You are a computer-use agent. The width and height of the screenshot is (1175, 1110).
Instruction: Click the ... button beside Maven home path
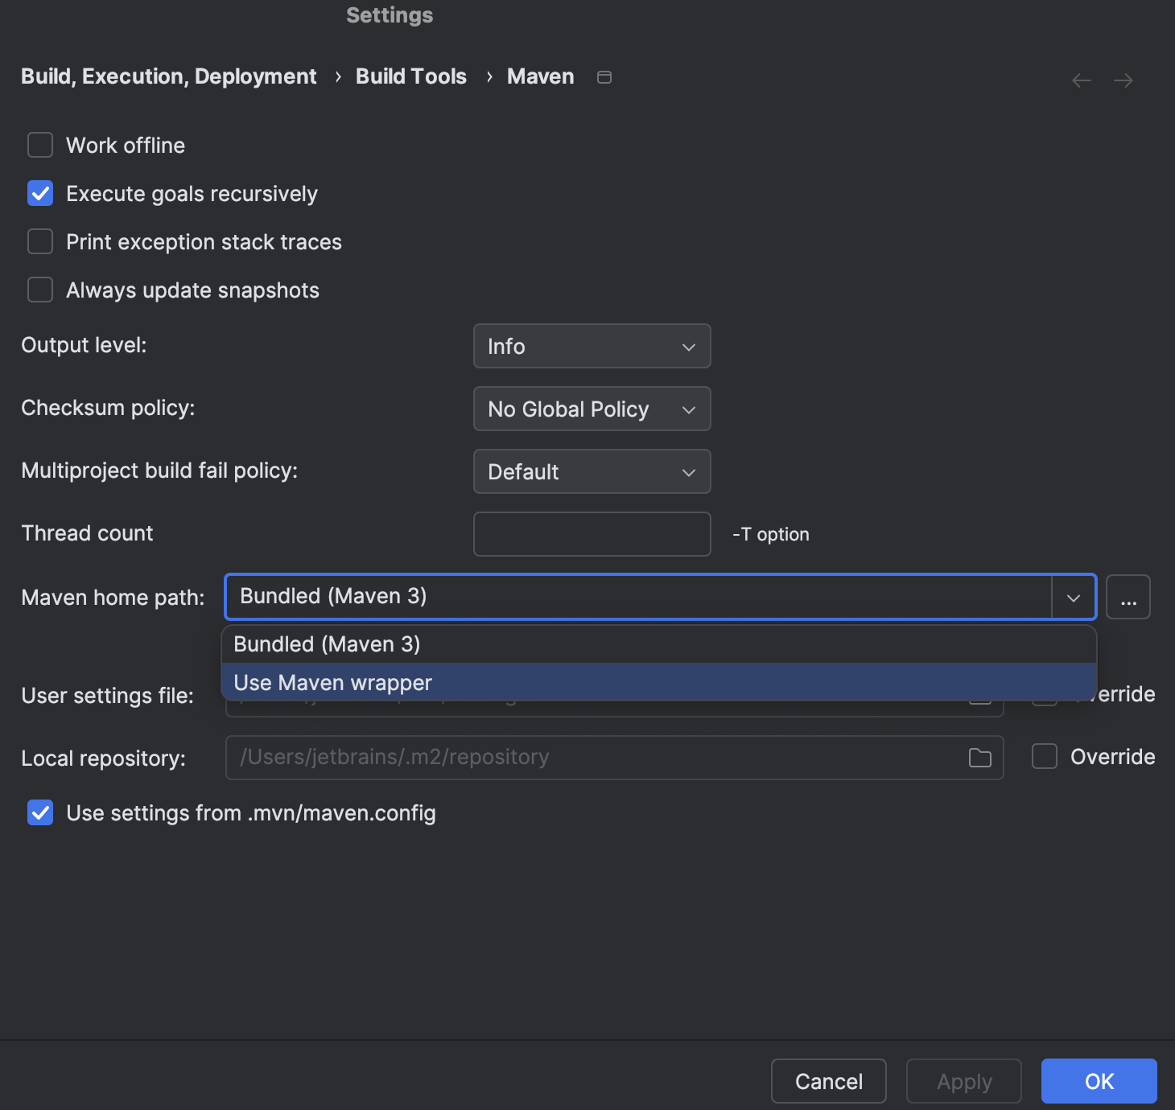click(1128, 597)
